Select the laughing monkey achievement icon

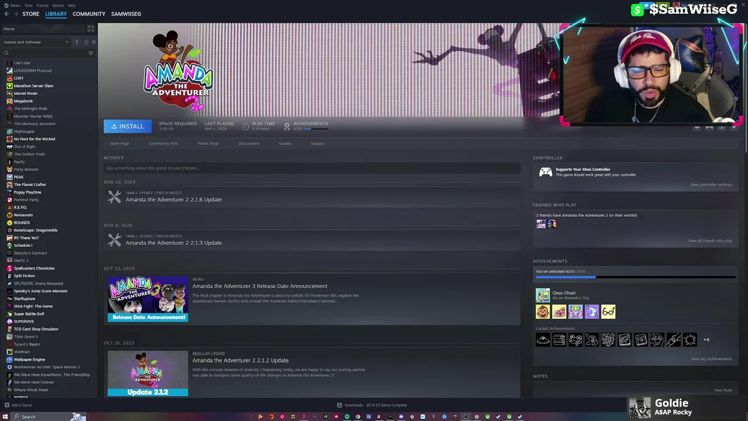point(543,312)
